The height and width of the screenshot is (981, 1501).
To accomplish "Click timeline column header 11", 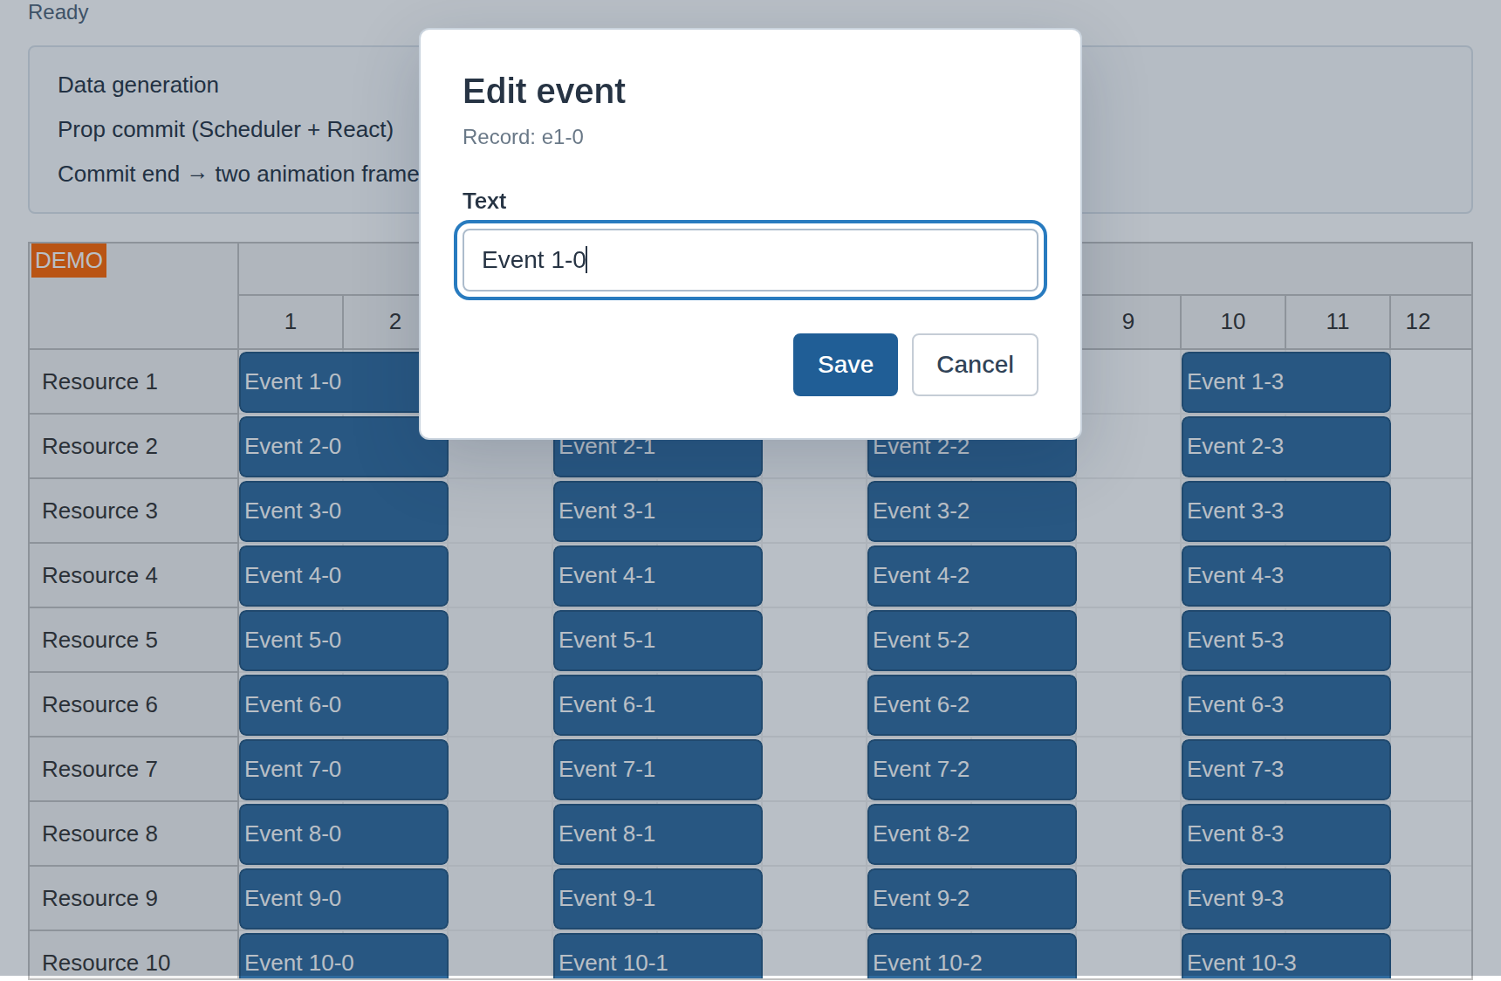I will tap(1338, 322).
